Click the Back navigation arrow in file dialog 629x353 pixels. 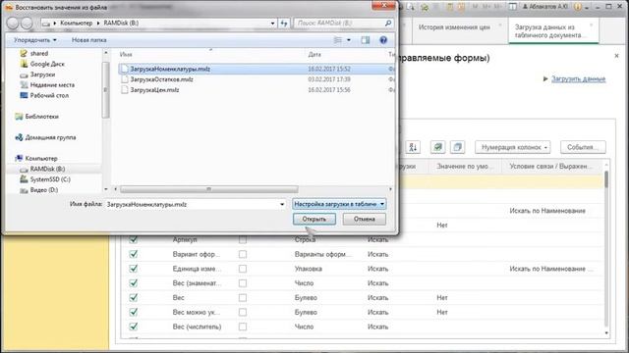pyautogui.click(x=13, y=24)
